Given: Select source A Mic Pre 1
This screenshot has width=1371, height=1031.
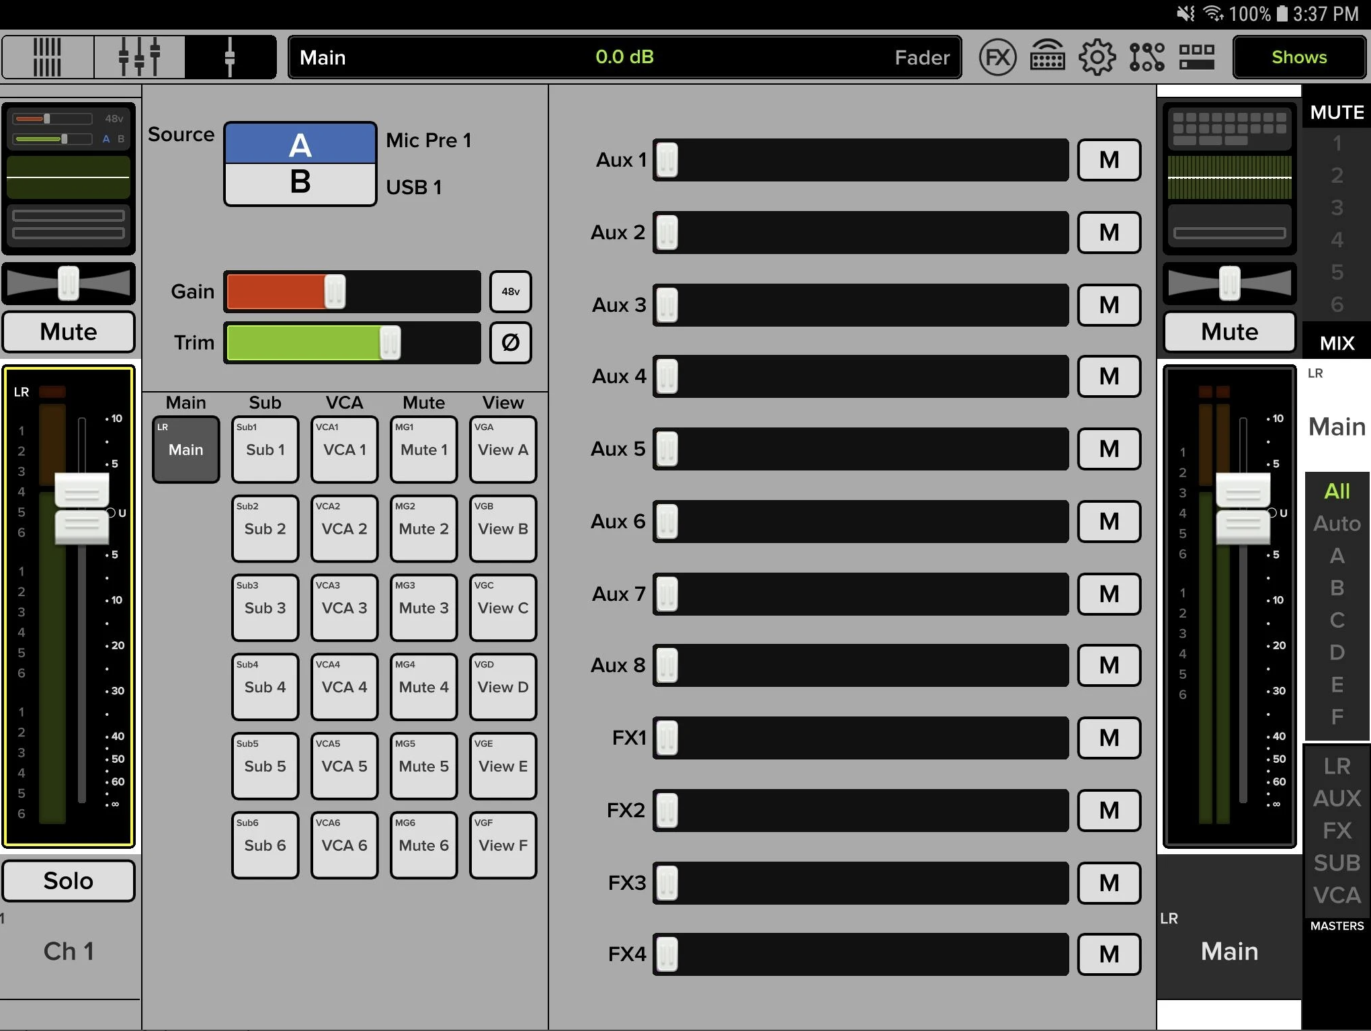Looking at the screenshot, I should [x=300, y=143].
